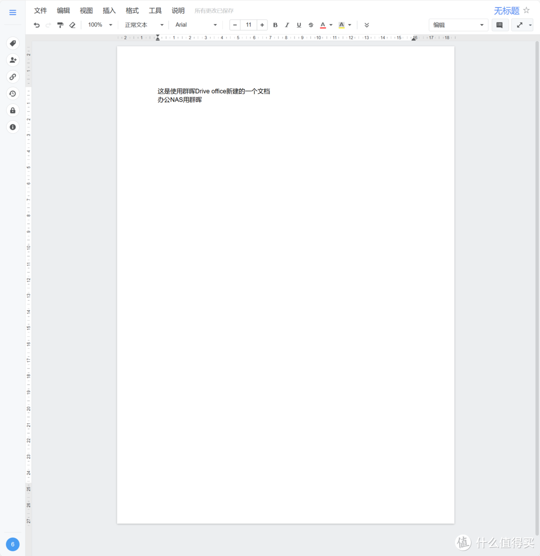This screenshot has width=540, height=556.
Task: Open the hamburger navigation menu
Action: tap(13, 13)
